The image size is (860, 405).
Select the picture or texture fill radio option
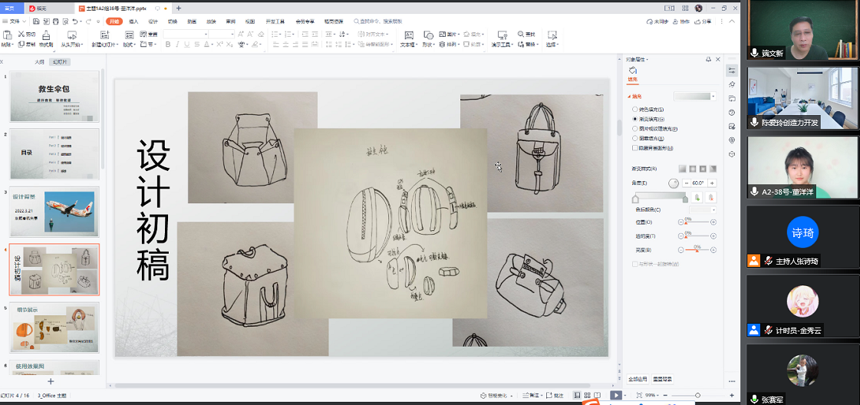point(634,129)
